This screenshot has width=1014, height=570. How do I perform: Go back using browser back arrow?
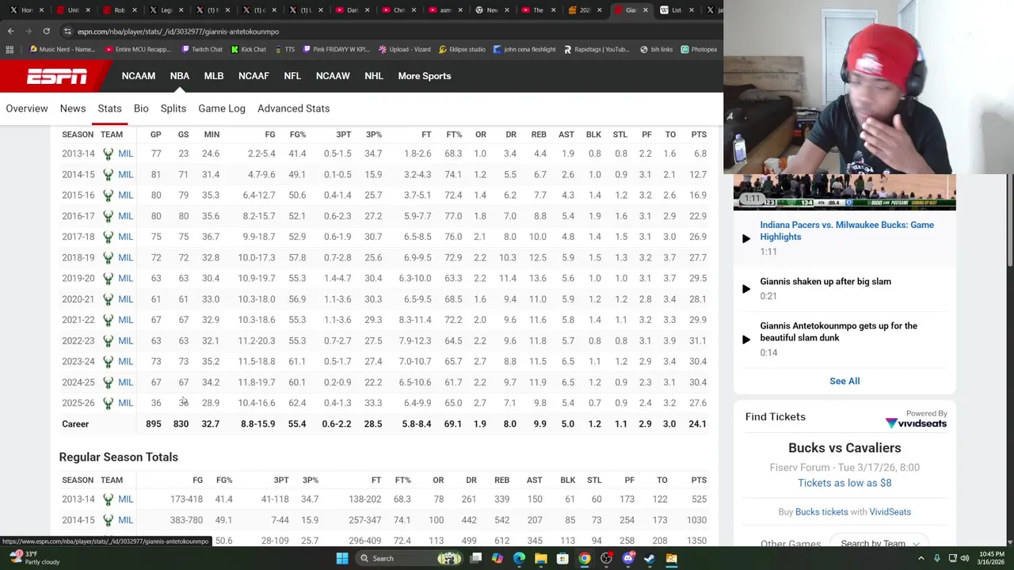(10, 31)
